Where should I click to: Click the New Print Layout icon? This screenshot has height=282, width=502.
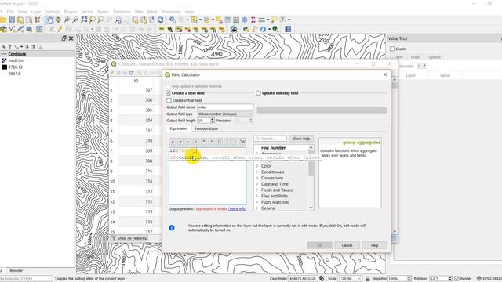pyautogui.click(x=20, y=20)
